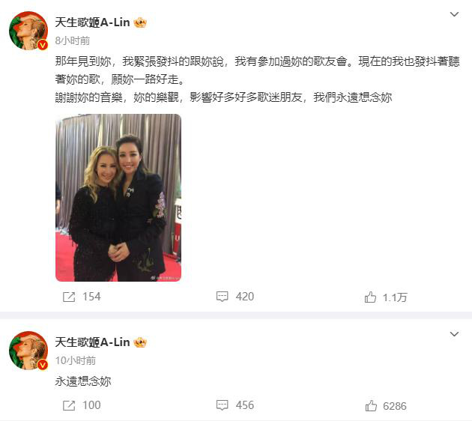Like the post with 1.1万 likes
Screen dimensions: 472x421
370,297
